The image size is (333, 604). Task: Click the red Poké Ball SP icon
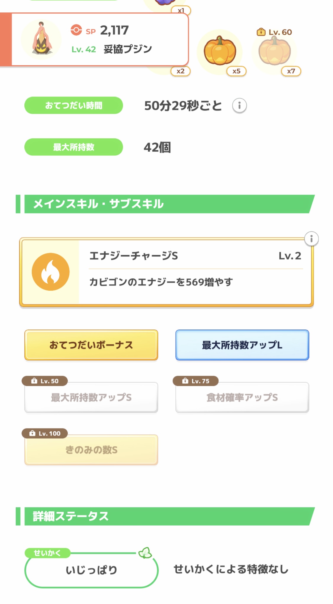point(76,30)
